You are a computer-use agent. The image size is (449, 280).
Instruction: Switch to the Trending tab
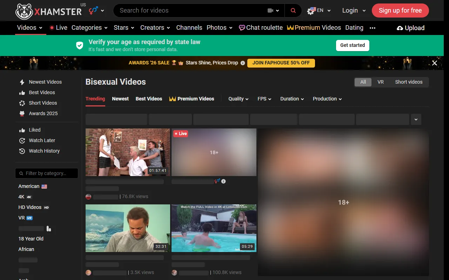95,99
